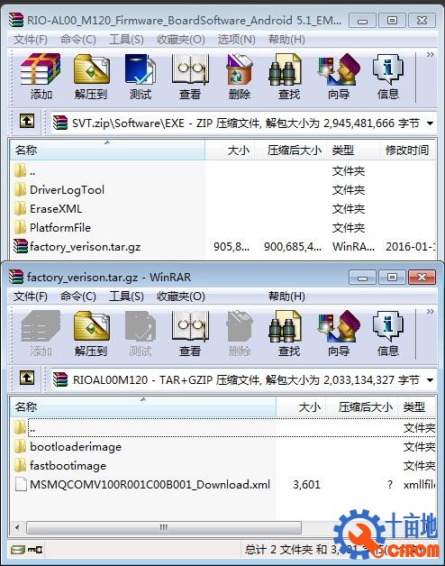The image size is (445, 566).
Task: Select the factory_verison.tar.gz archive icon
Action: pyautogui.click(x=20, y=246)
